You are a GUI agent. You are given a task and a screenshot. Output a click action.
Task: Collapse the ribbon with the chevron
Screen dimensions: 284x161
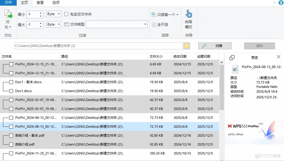(x=274, y=3)
